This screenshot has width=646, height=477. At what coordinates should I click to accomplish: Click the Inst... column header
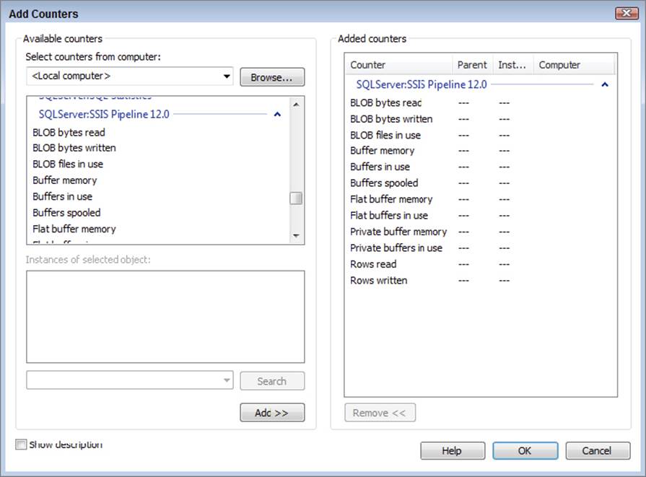pyautogui.click(x=513, y=65)
